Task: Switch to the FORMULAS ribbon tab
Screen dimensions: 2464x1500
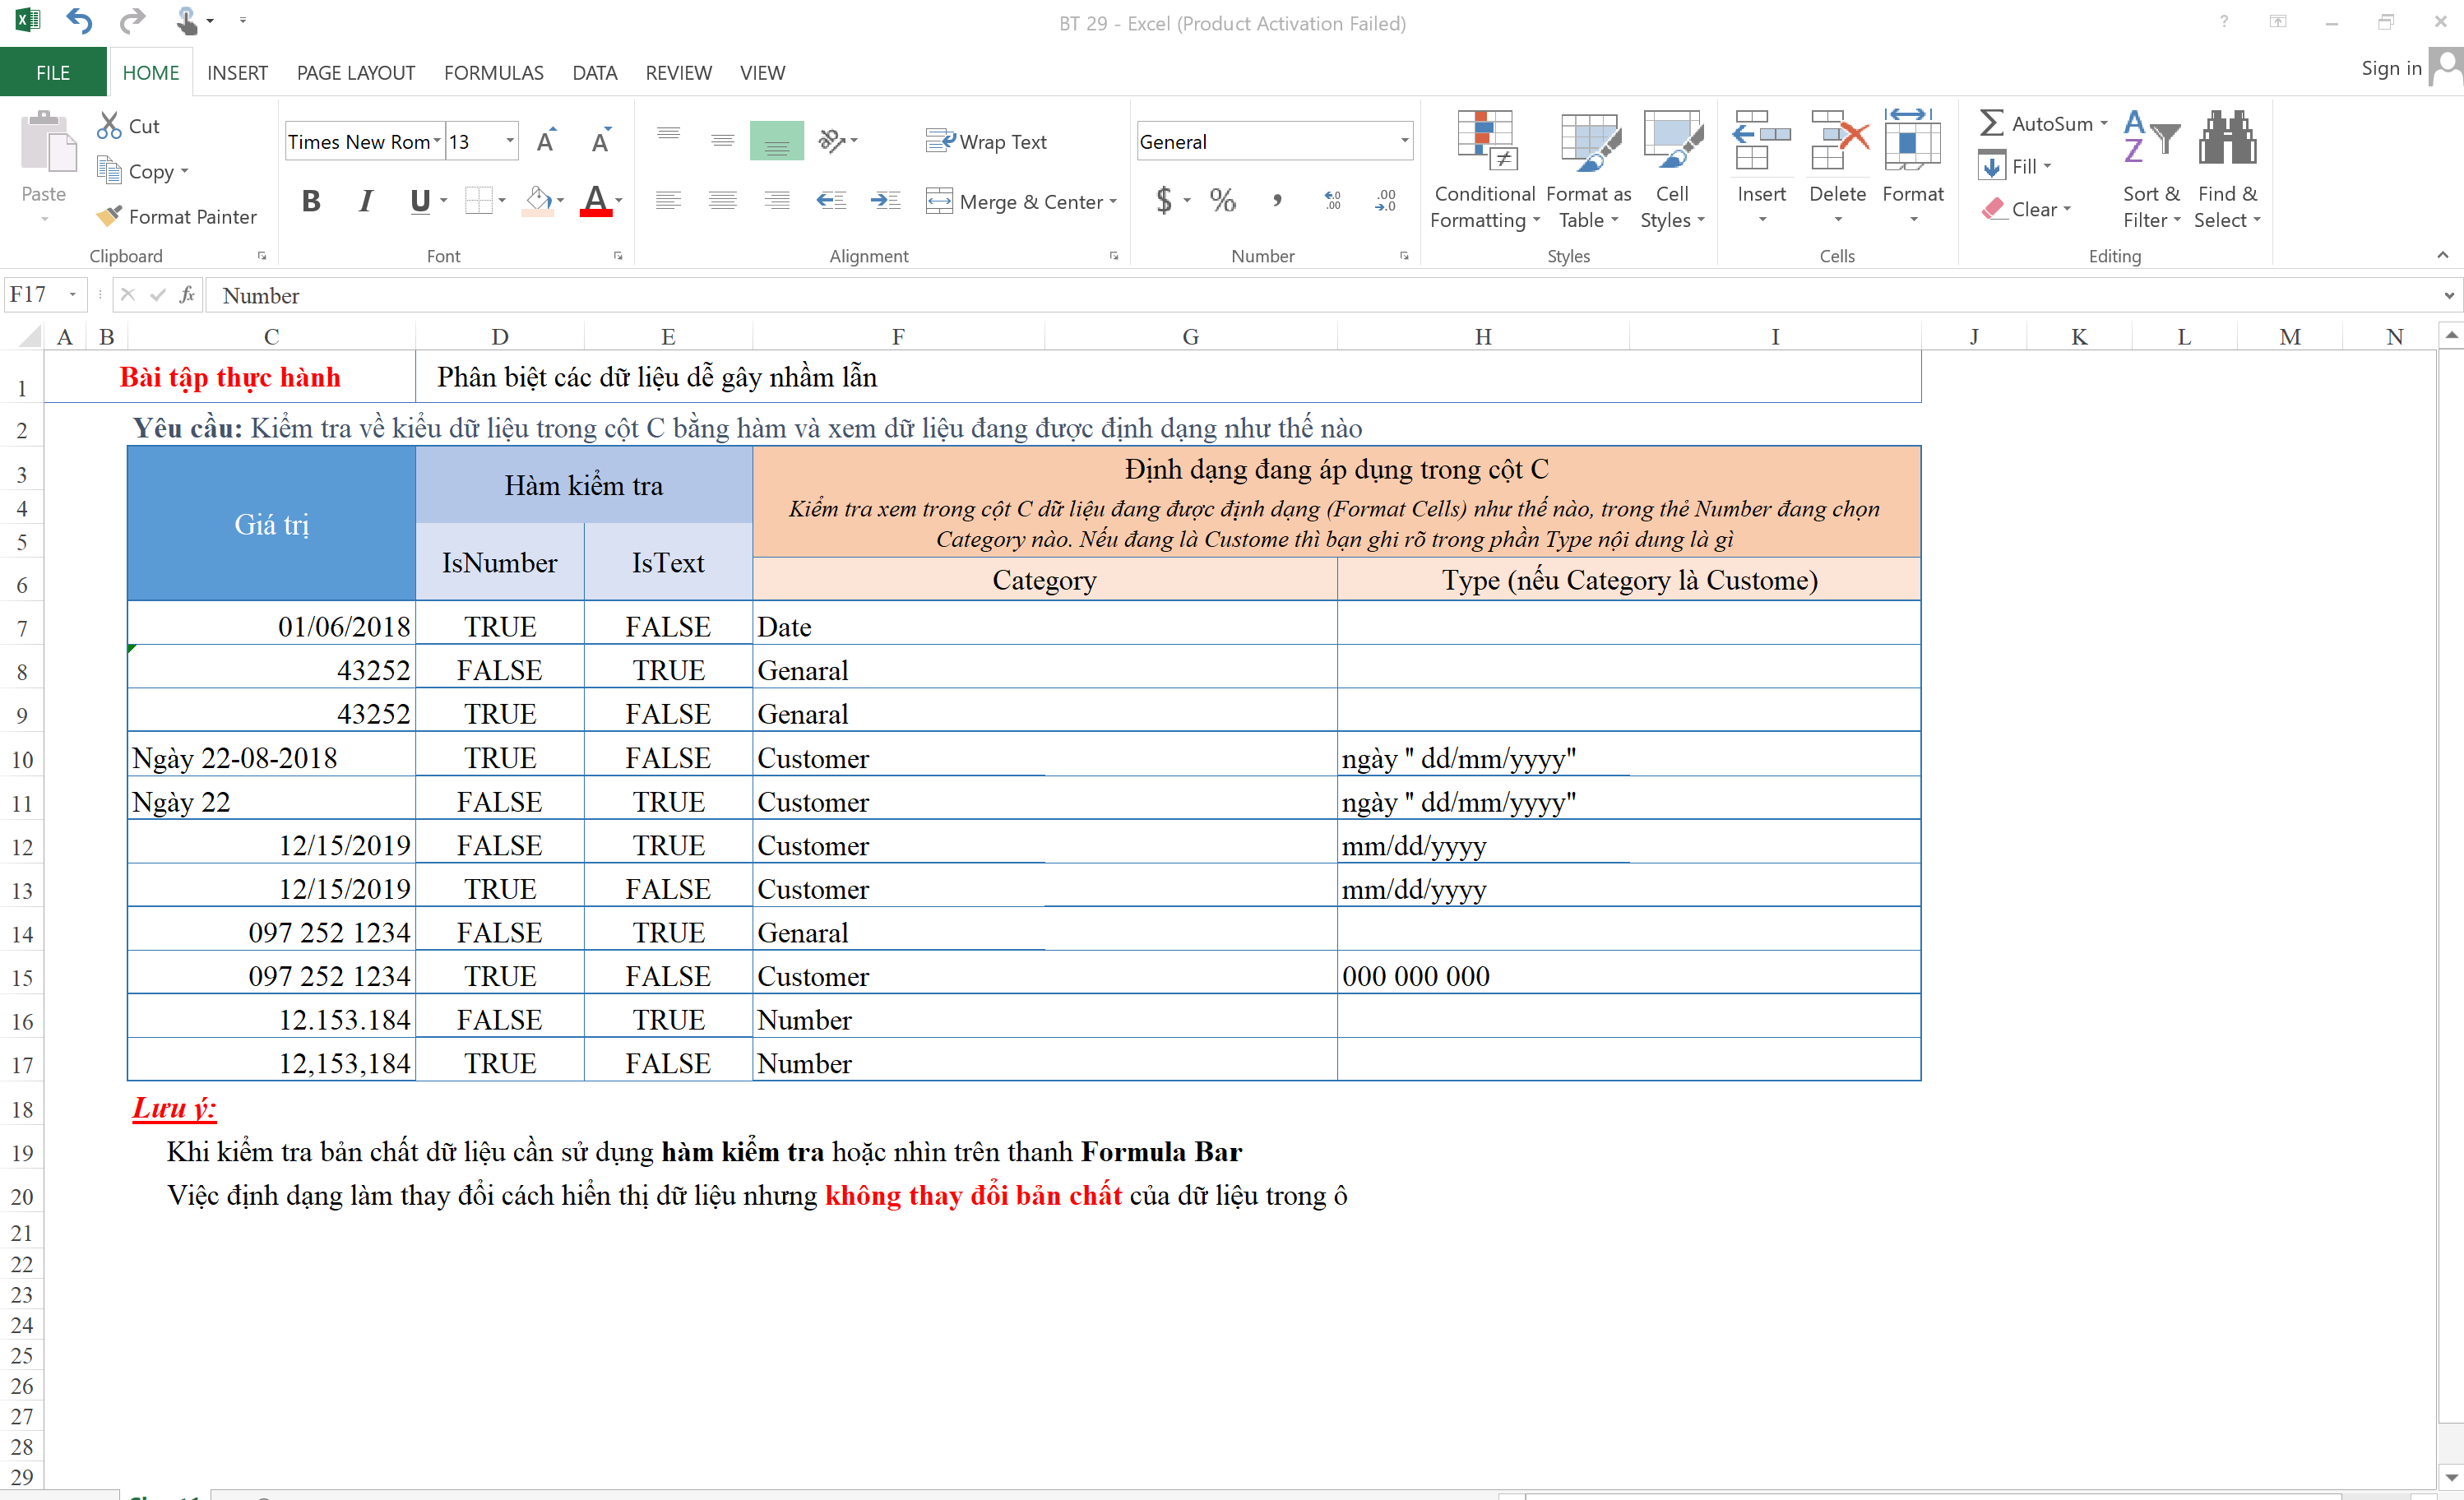Action: coord(493,73)
